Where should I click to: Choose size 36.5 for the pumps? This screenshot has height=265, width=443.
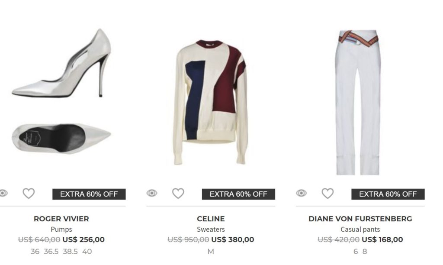[x=51, y=251]
